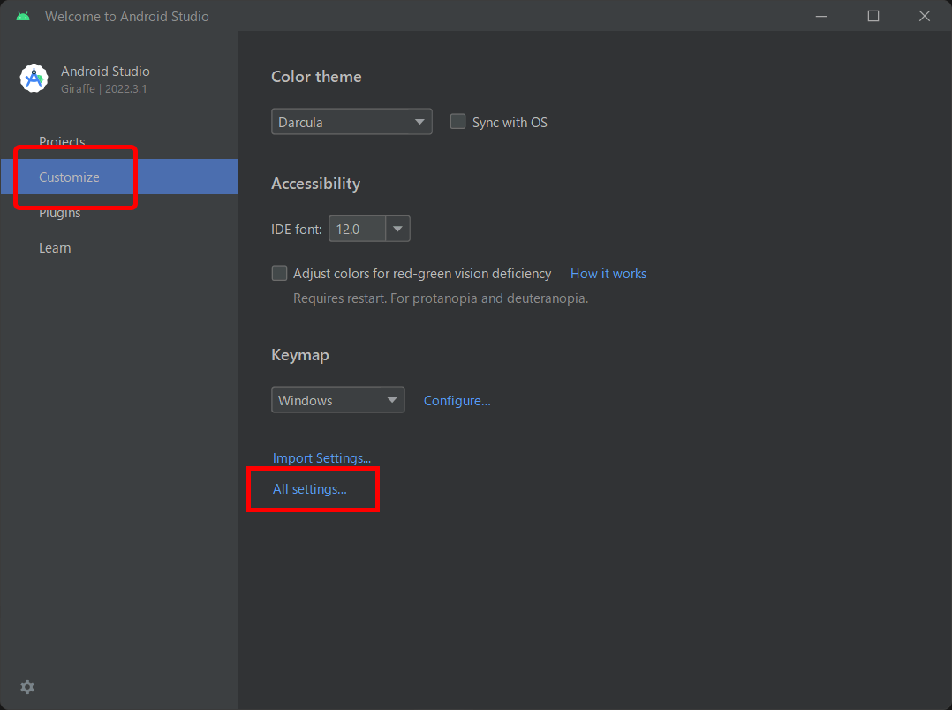Open the Windows keymap dropdown
Viewport: 952px width, 710px height.
click(x=337, y=400)
